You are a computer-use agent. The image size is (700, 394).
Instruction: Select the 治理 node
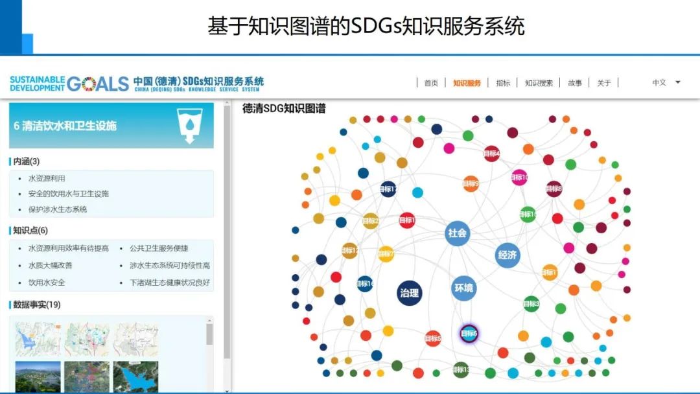tap(408, 294)
